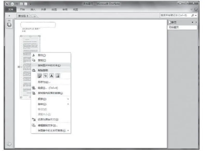Screen dimensions: 205x151
Task: Click the Copy (复制) icon in context menu
Action: tap(34, 60)
